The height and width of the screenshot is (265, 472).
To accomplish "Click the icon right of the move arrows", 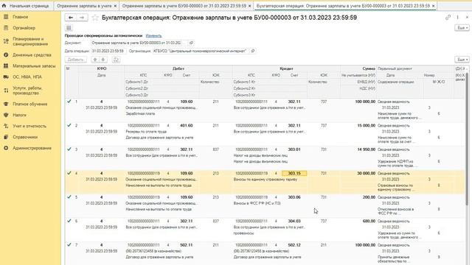I will pyautogui.click(x=116, y=60).
